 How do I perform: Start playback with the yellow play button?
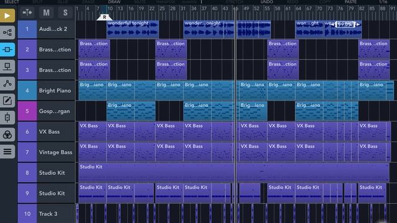pyautogui.click(x=7, y=15)
